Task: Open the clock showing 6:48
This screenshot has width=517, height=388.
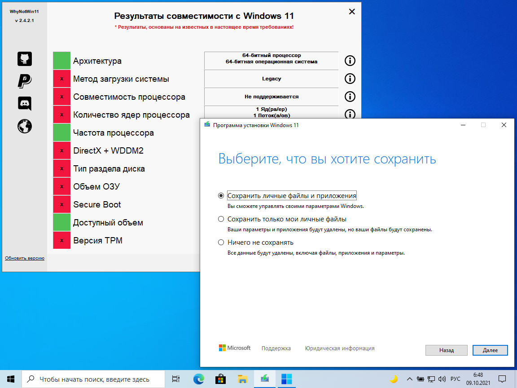Action: pos(478,379)
